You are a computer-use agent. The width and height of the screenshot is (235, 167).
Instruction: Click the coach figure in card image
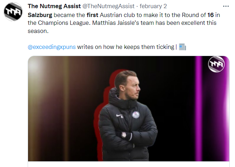(x=126, y=115)
